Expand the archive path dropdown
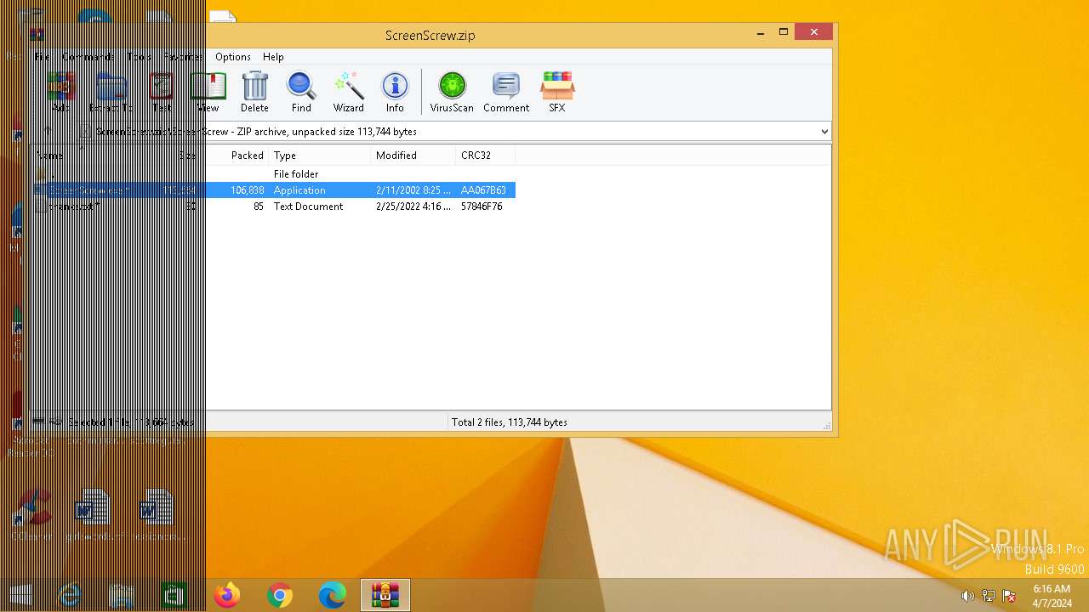The height and width of the screenshot is (612, 1089). click(824, 132)
